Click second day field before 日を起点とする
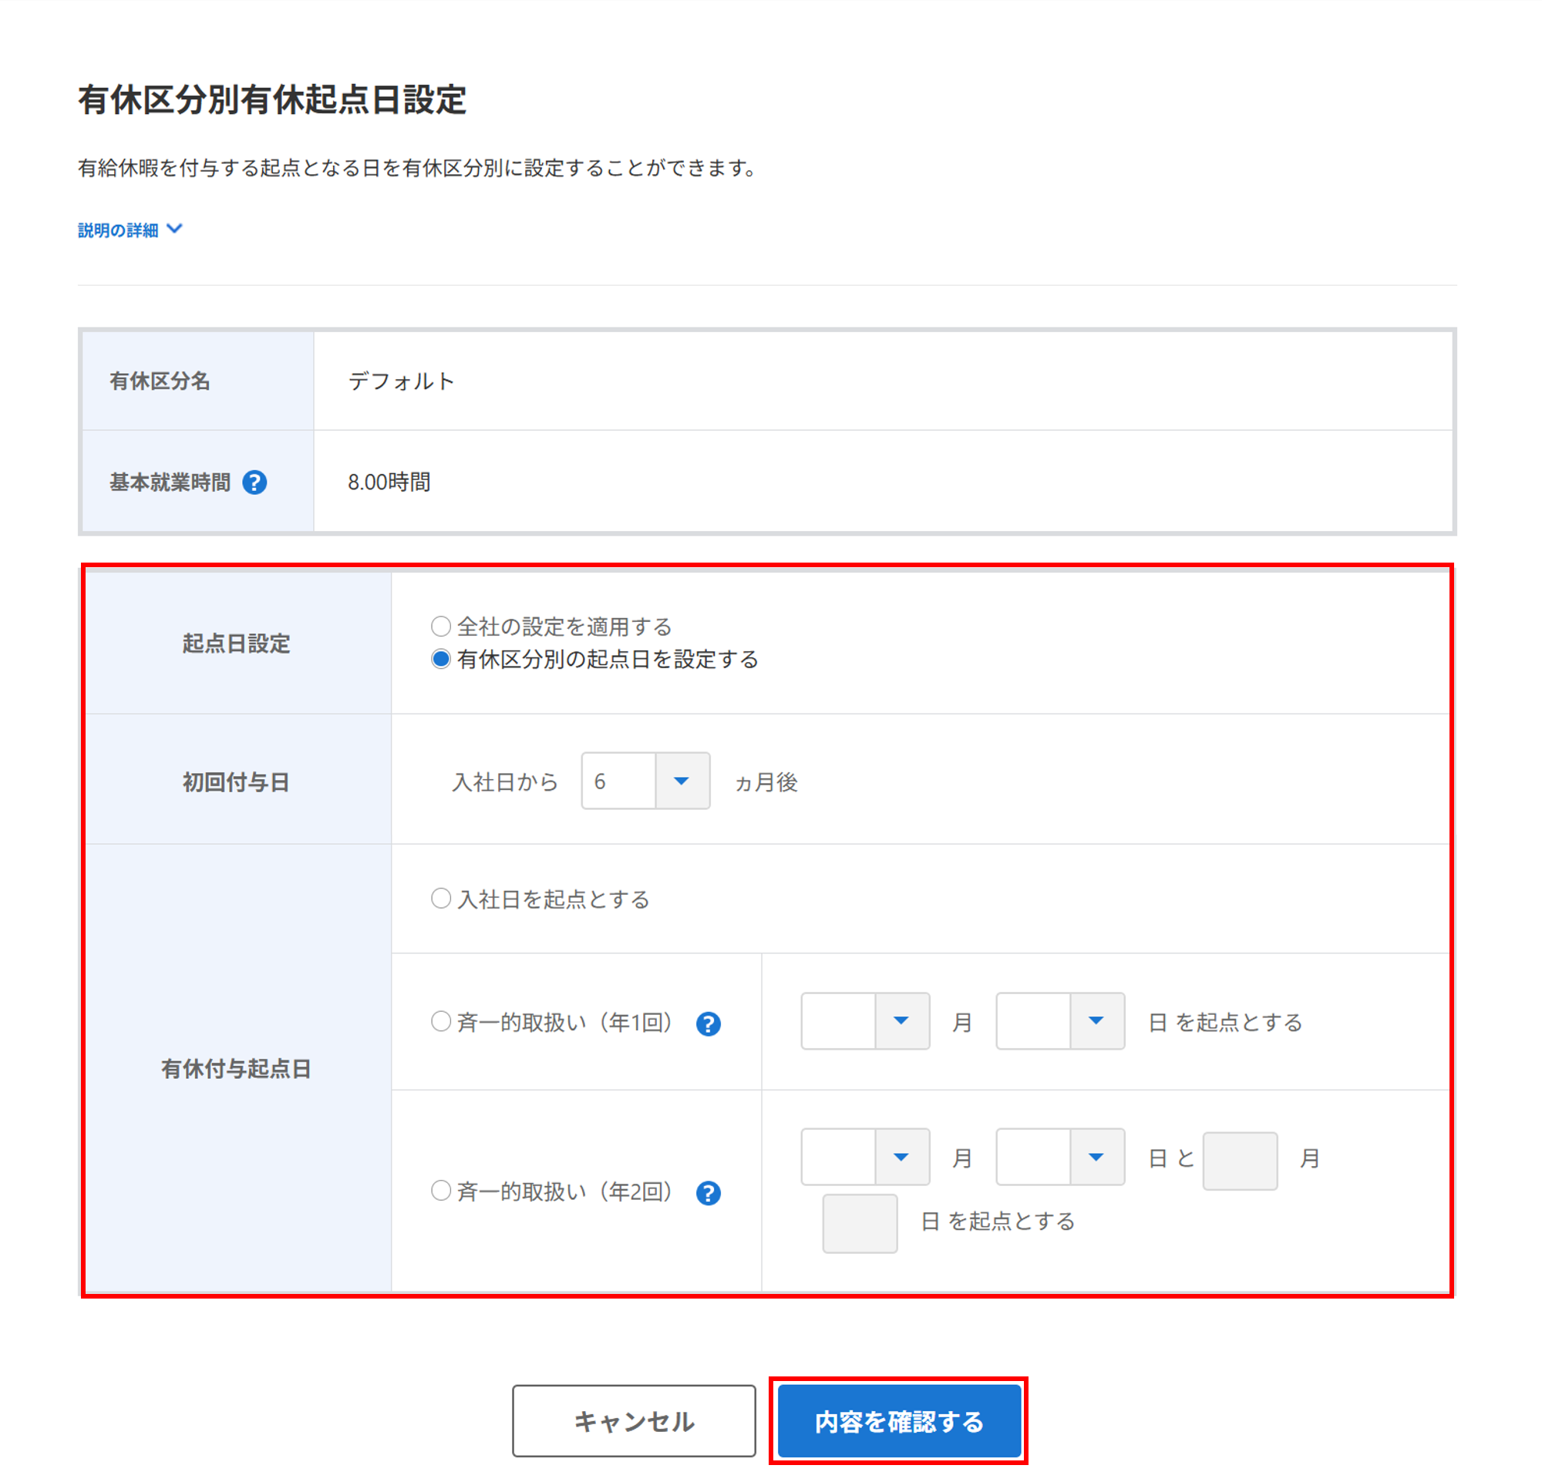The image size is (1542, 1482). 859,1223
